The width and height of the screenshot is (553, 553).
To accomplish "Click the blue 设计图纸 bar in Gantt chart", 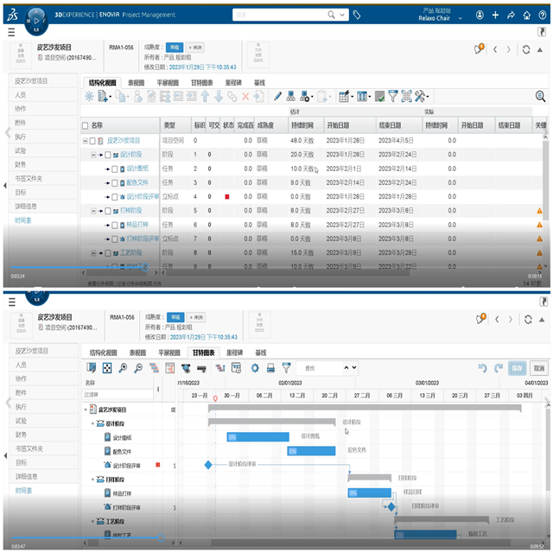I will pyautogui.click(x=257, y=437).
